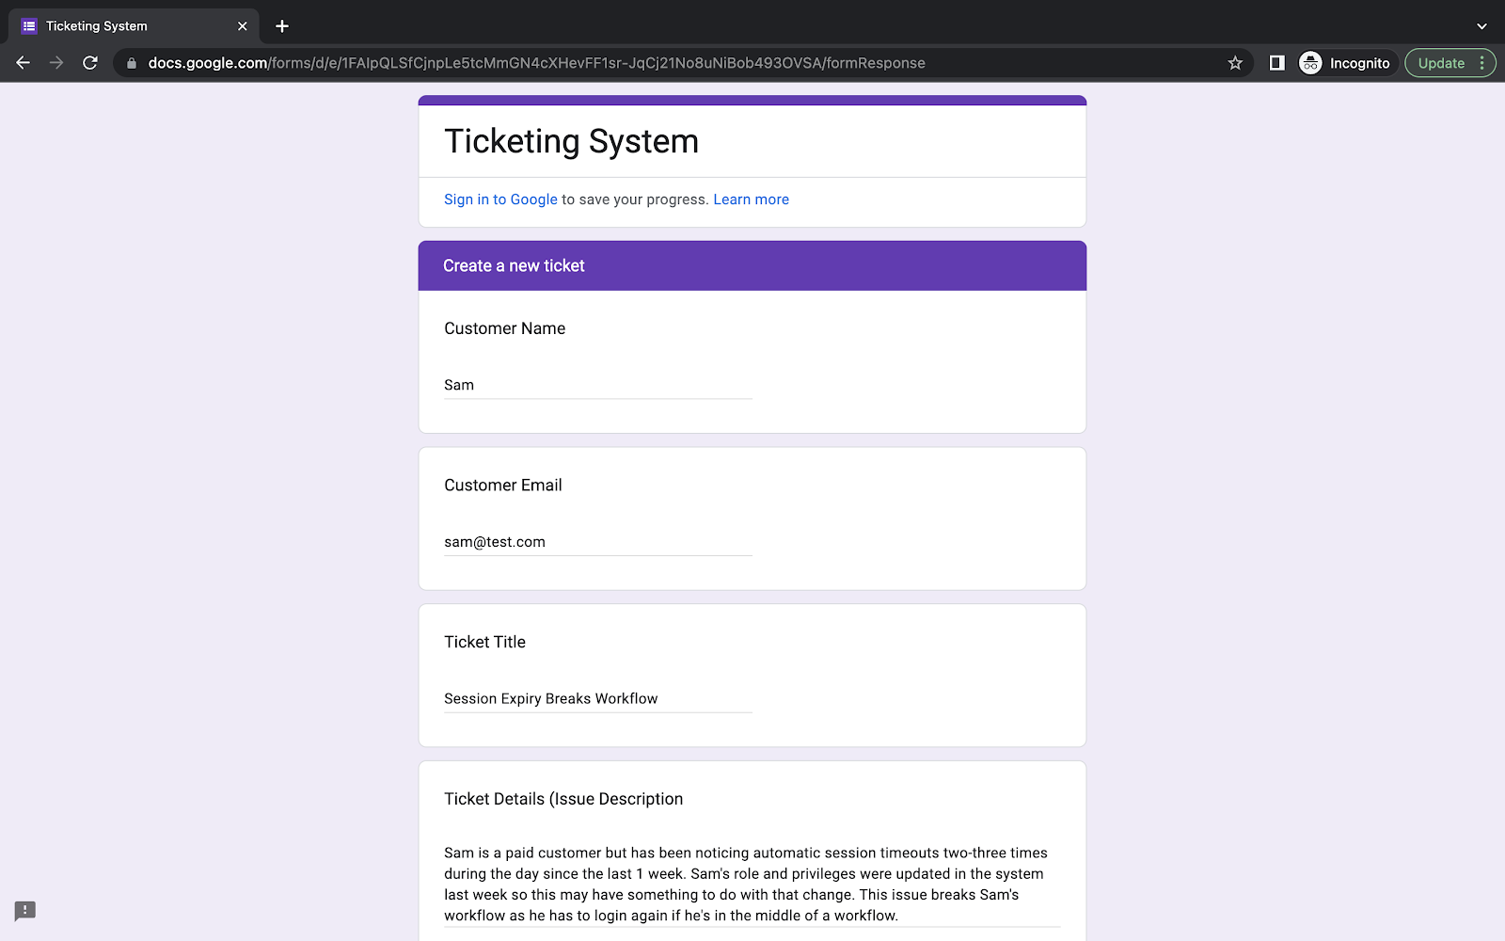
Task: Click the Update button in Chrome
Action: [x=1441, y=63]
